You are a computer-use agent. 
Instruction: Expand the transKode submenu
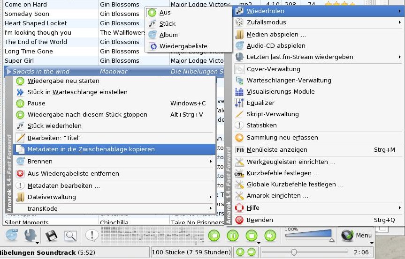pos(115,208)
